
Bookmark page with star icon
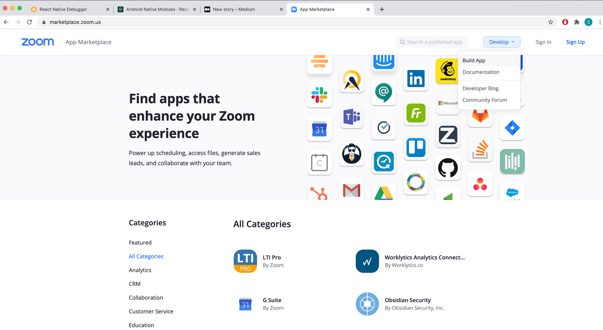point(550,22)
